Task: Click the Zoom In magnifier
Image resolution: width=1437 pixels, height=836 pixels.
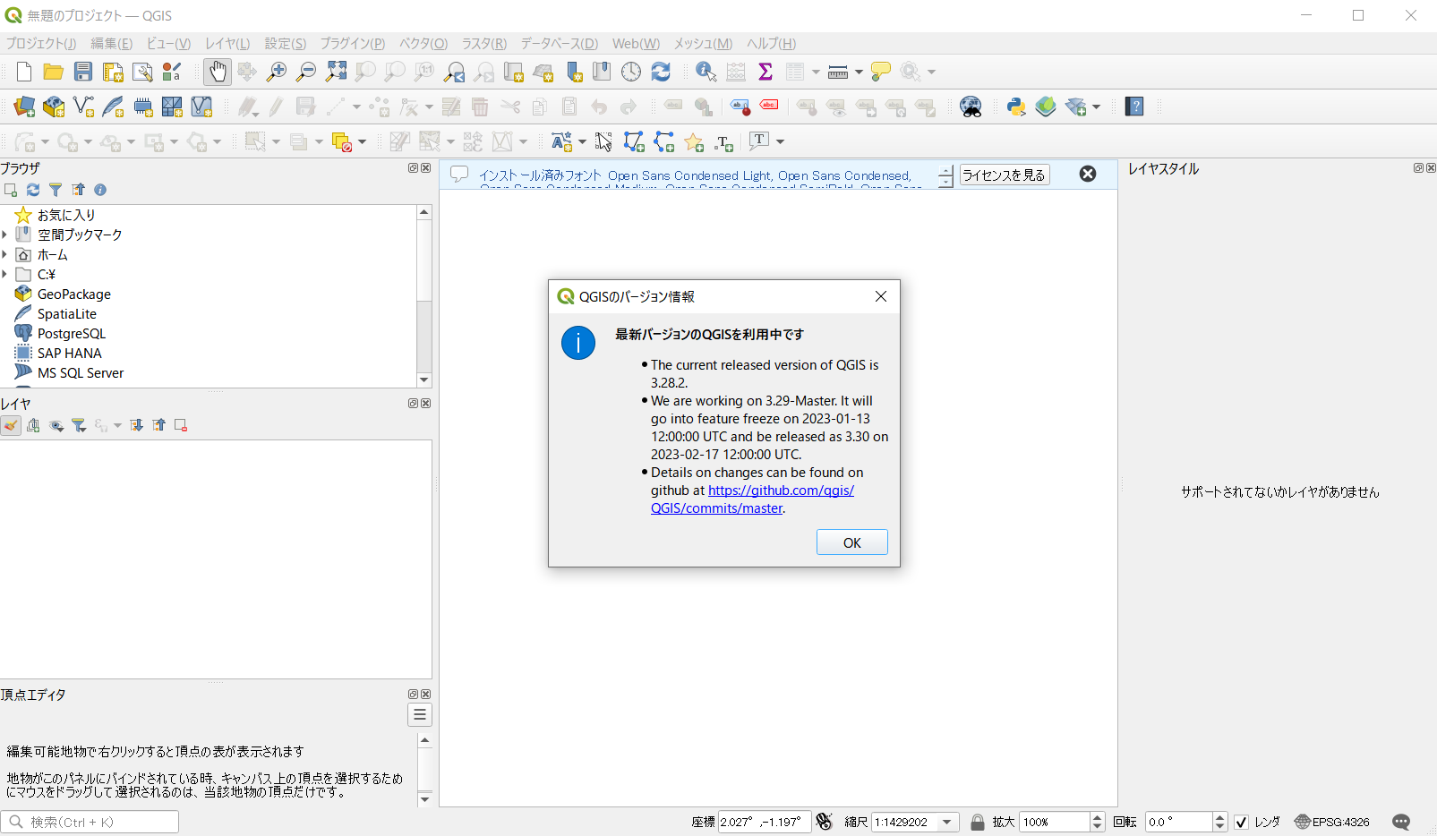Action: click(x=277, y=72)
